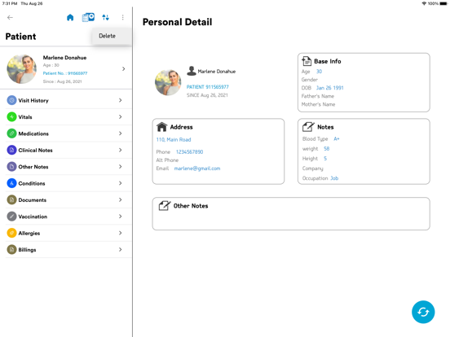The image size is (450, 337).
Task: Tap the Address house icon
Action: point(162,127)
